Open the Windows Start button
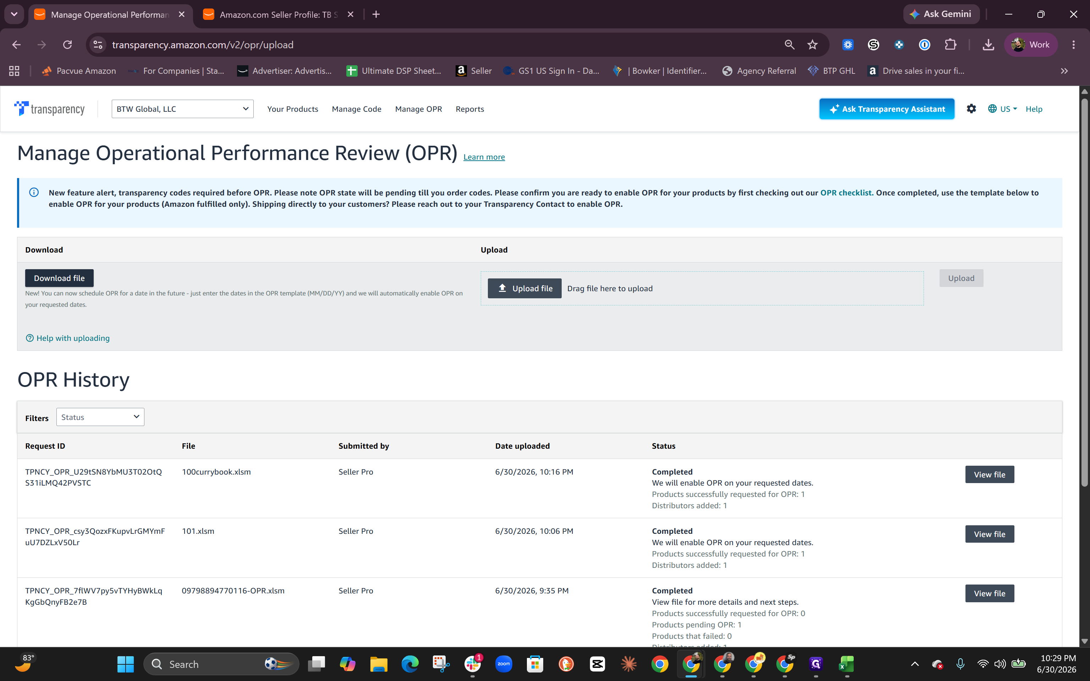The height and width of the screenshot is (681, 1090). click(x=125, y=664)
